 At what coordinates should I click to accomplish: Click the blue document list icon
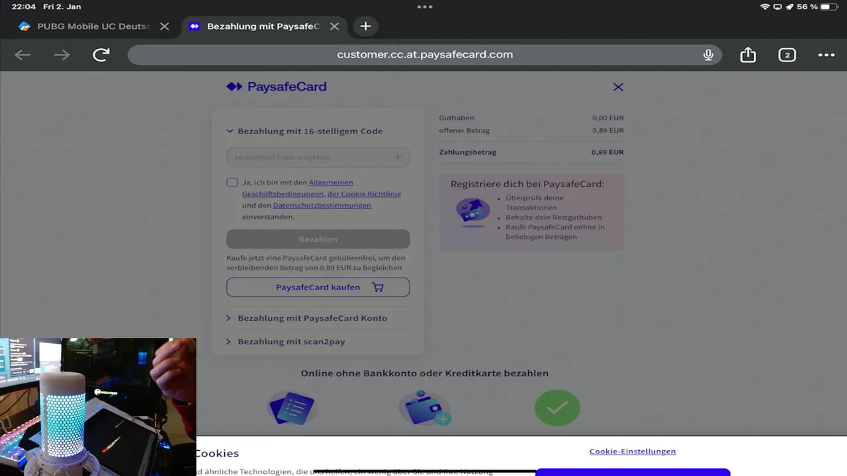click(292, 407)
